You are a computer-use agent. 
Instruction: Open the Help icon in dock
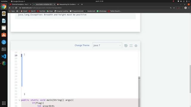point(4,42)
